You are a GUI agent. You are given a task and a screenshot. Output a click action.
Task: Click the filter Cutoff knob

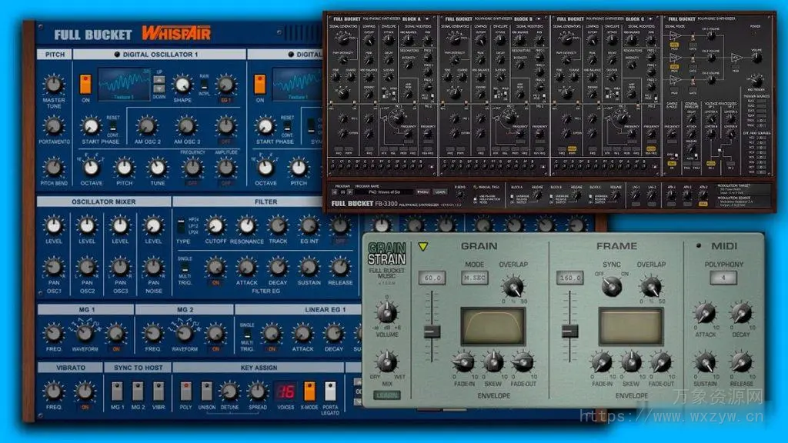pos(215,225)
